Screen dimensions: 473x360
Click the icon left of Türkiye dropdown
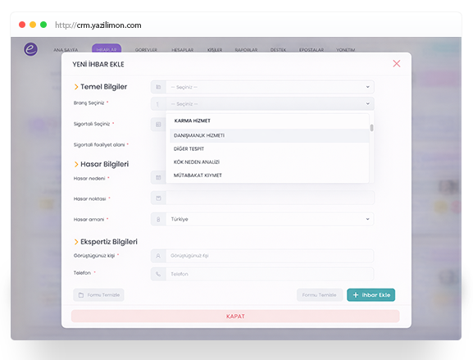pos(158,220)
